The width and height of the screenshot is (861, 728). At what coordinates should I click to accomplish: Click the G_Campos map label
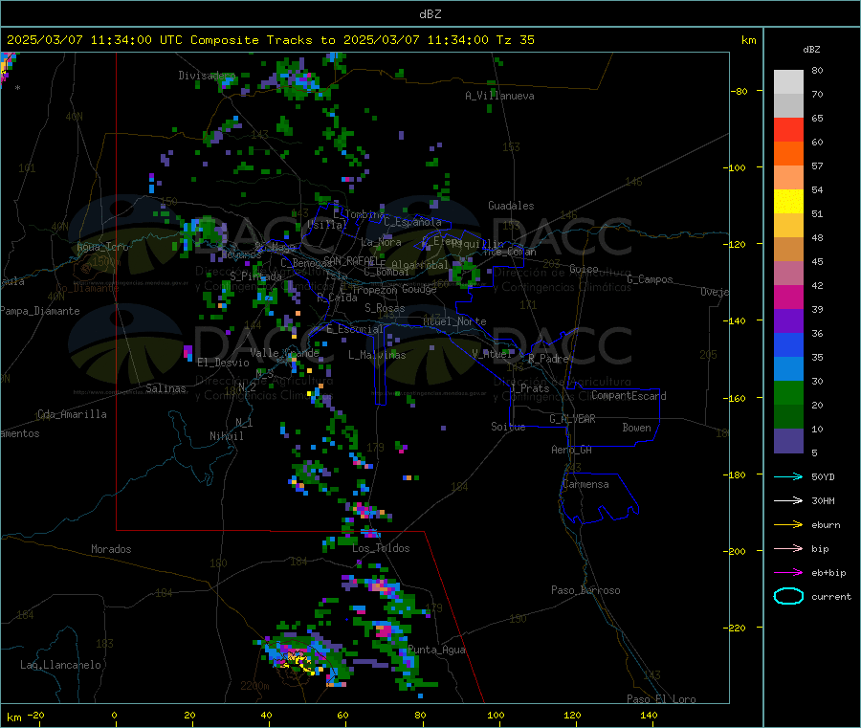tap(650, 279)
